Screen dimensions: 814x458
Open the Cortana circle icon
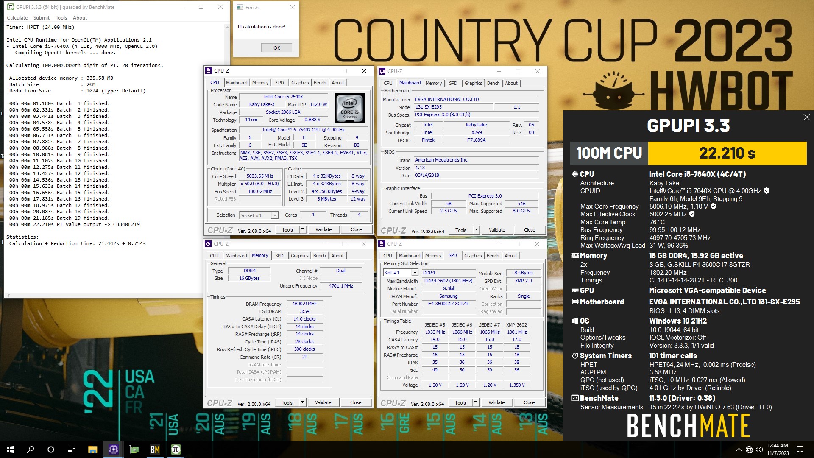51,450
